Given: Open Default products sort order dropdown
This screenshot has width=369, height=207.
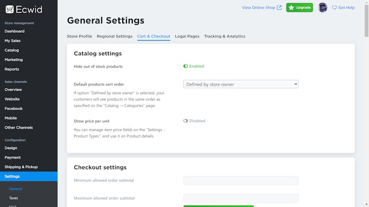Looking at the screenshot, I should pyautogui.click(x=241, y=84).
